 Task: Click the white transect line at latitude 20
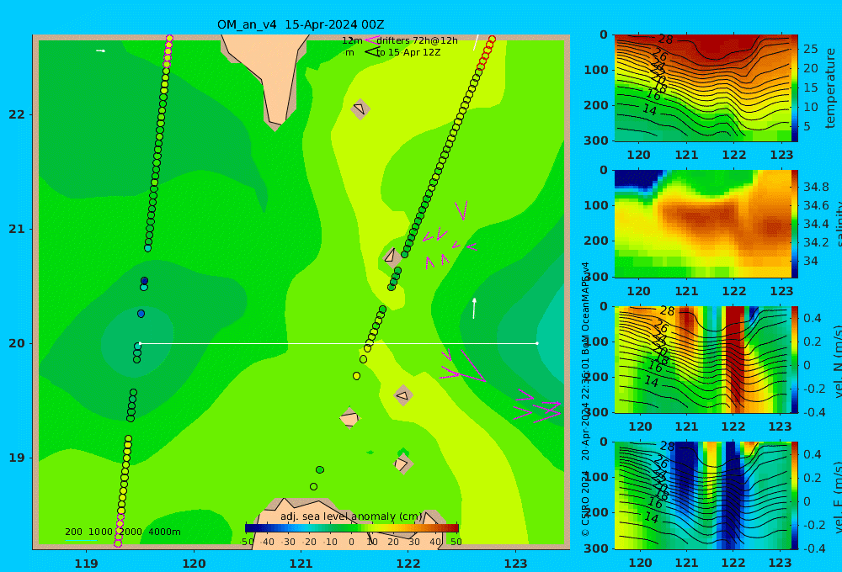[338, 343]
